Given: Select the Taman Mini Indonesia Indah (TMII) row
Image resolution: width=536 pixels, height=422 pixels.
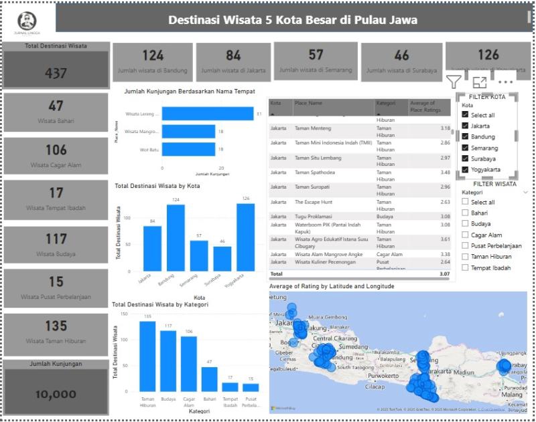Looking at the screenshot, I should (x=360, y=146).
